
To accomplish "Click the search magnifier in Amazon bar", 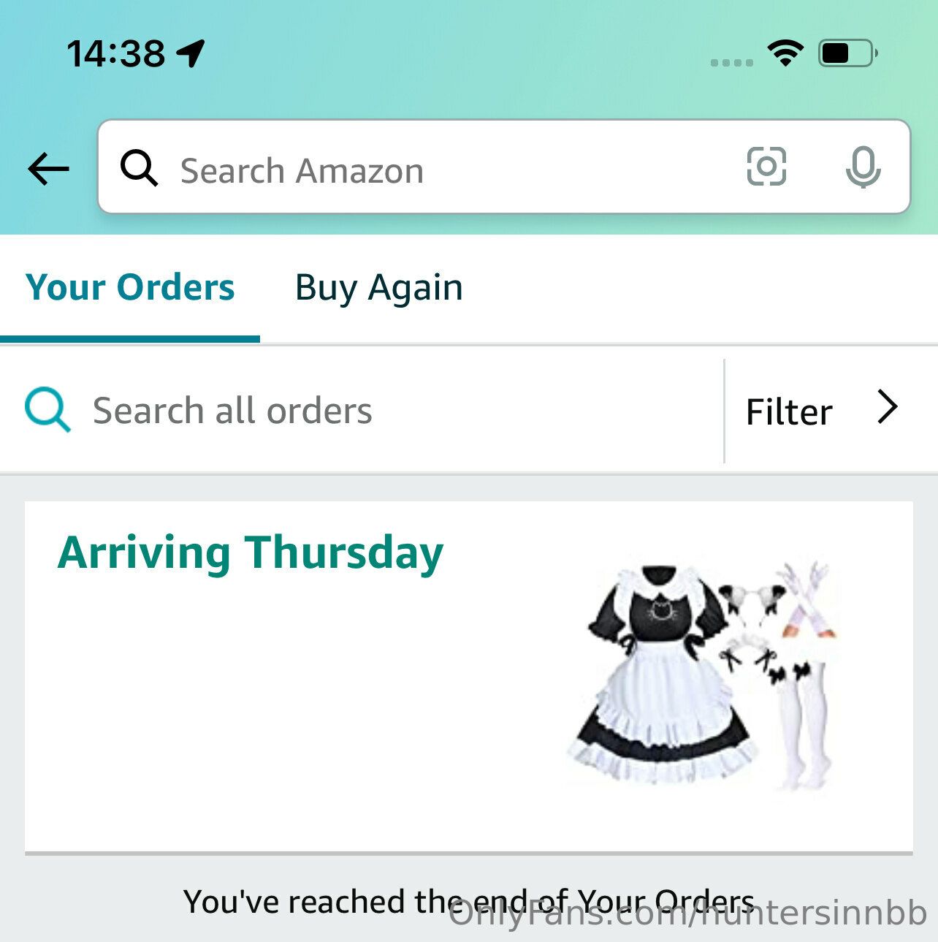I will click(139, 168).
